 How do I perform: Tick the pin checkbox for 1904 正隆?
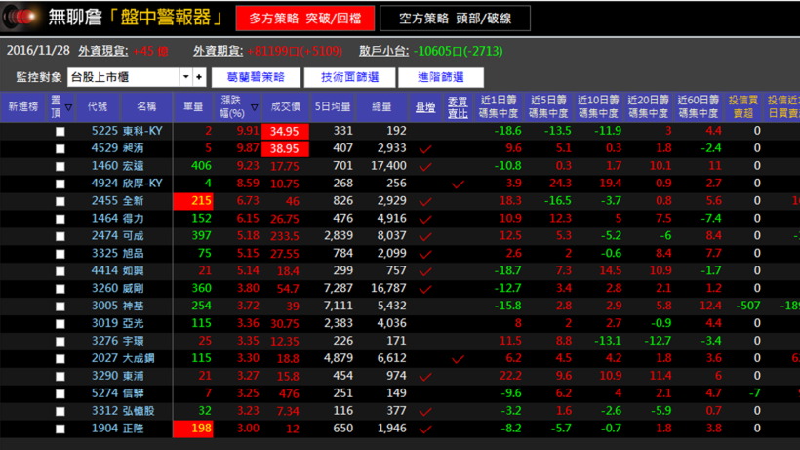coord(60,430)
